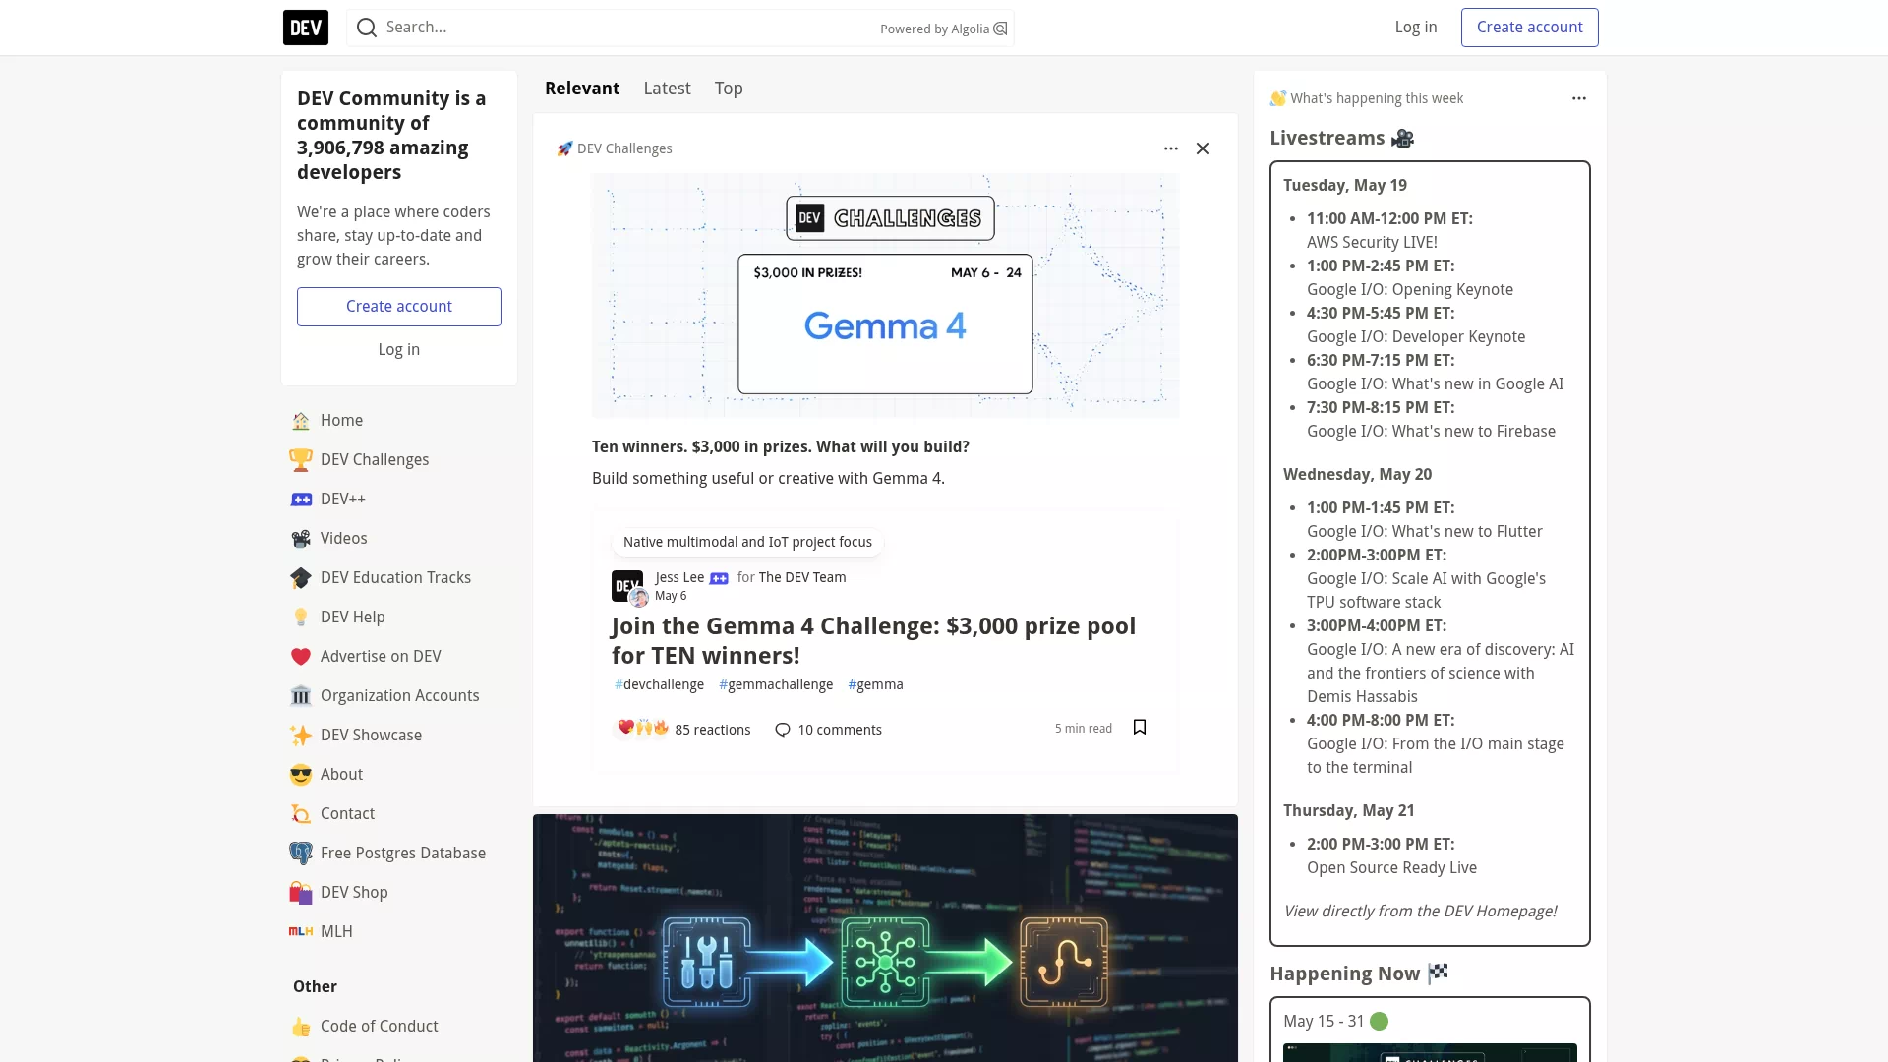Click Create account in the header
This screenshot has width=1888, height=1062.
(x=1529, y=28)
